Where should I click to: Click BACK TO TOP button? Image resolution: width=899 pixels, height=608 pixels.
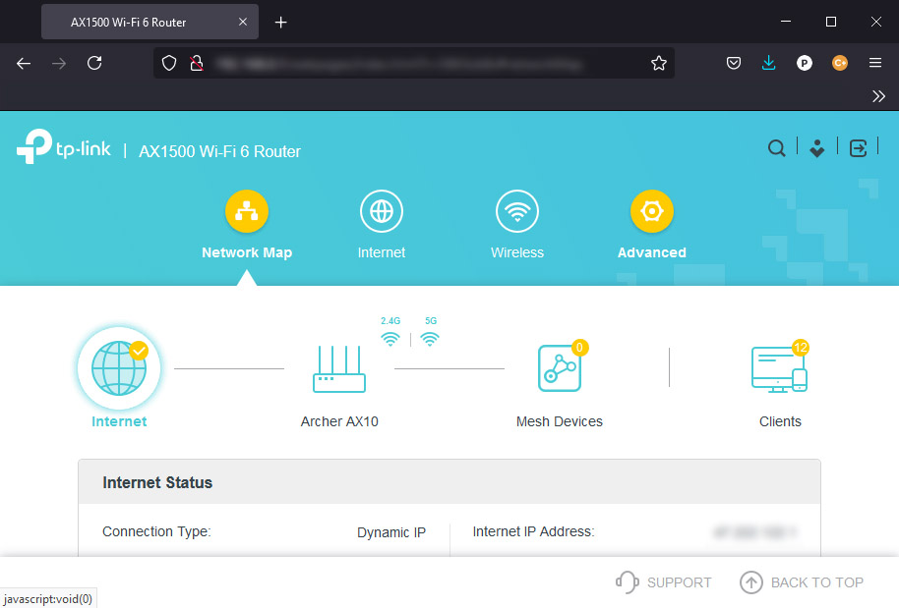click(x=802, y=582)
